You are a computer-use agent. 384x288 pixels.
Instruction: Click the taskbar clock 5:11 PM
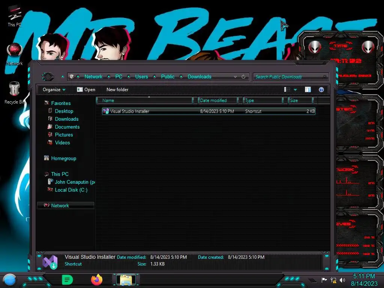coord(364,276)
